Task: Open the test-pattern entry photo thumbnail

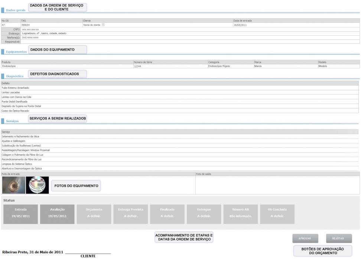Action: pyautogui.click(x=37, y=185)
